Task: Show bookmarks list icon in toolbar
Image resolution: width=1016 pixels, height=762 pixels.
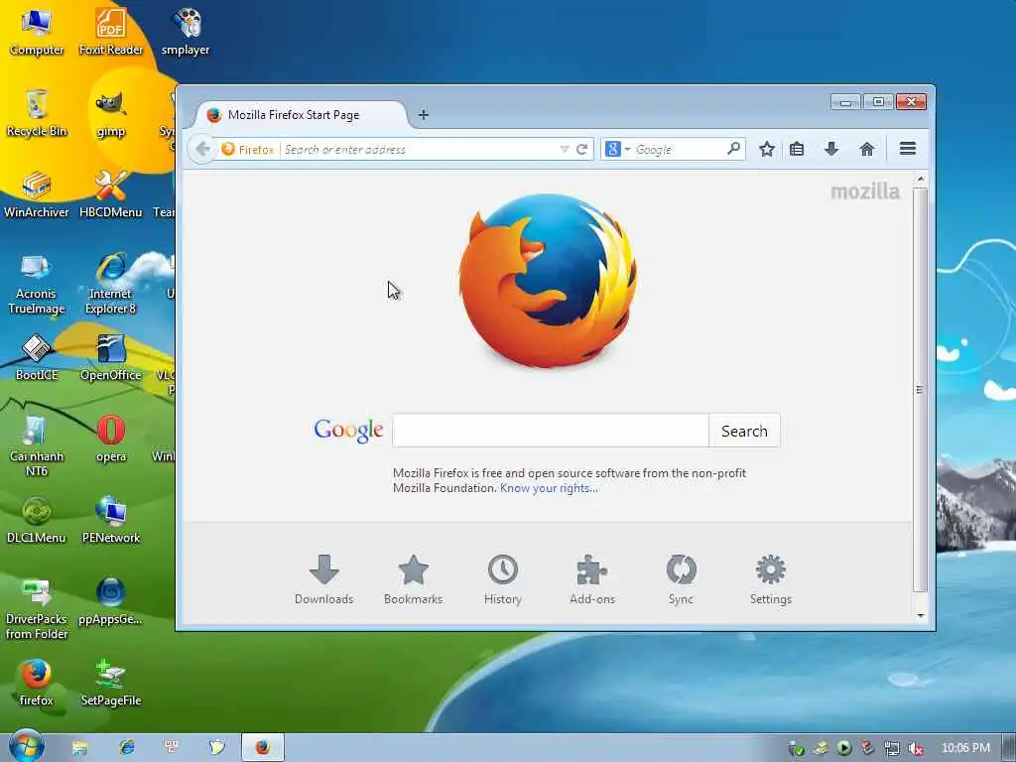Action: click(797, 149)
